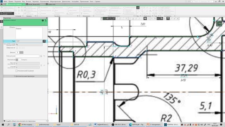Viewport: 225px width, 127px height.
Task: Switch to the КОМПАС-3D taskbar button
Action: click(172, 125)
